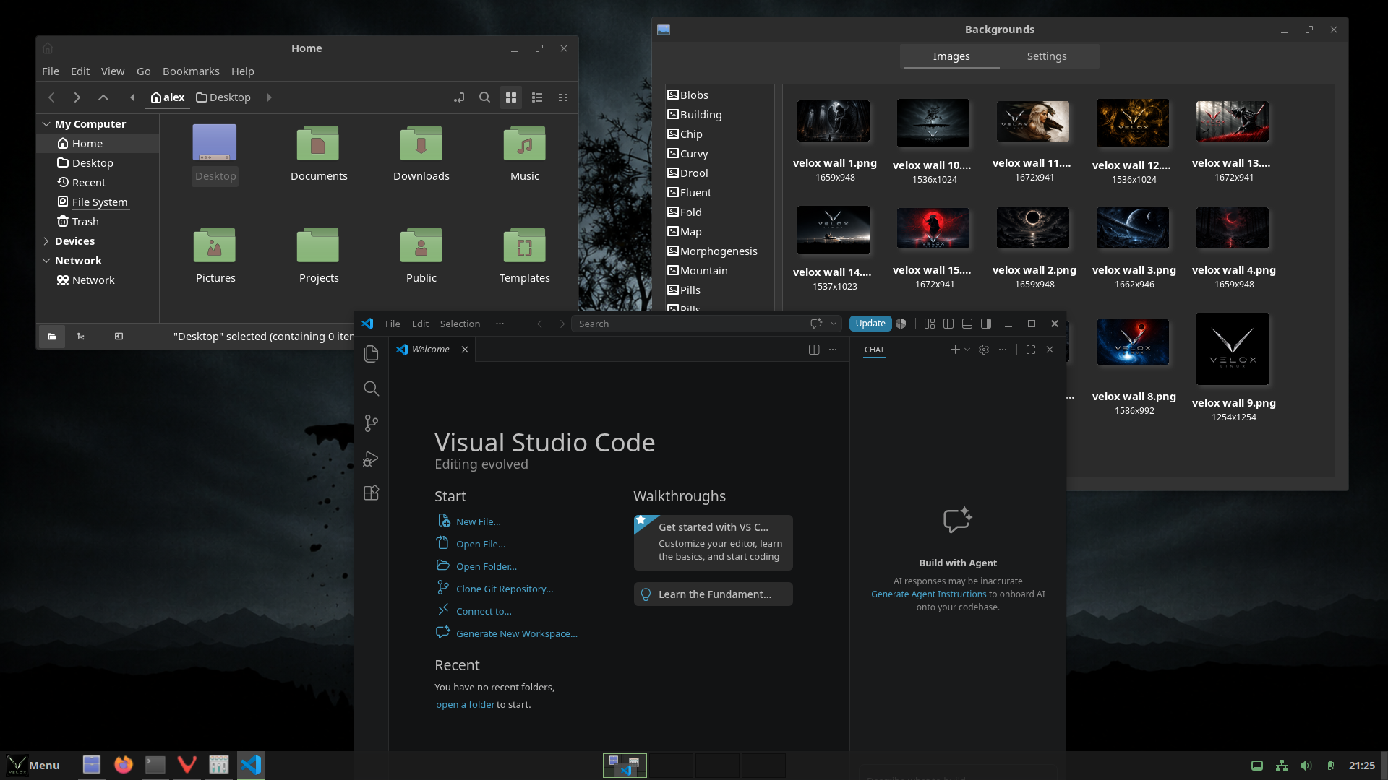Toggle location entry icon in file manager
Viewport: 1388px width, 780px height.
click(459, 97)
